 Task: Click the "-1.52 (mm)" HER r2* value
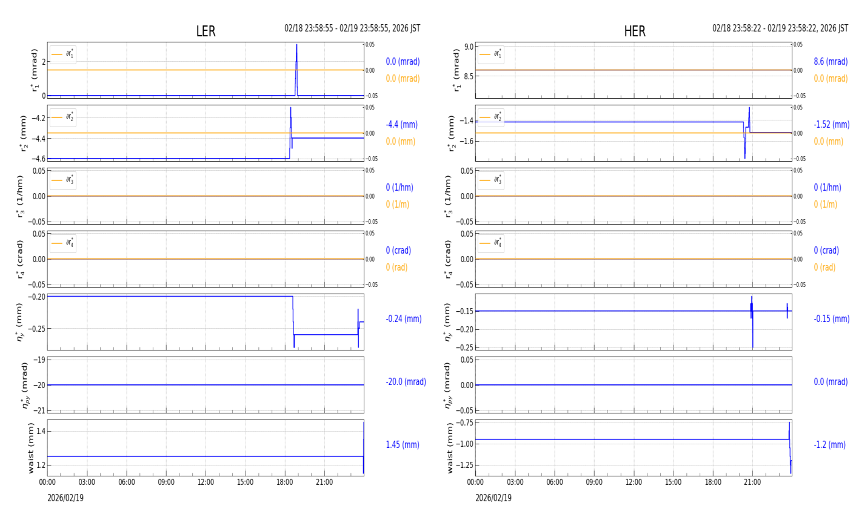(x=832, y=125)
